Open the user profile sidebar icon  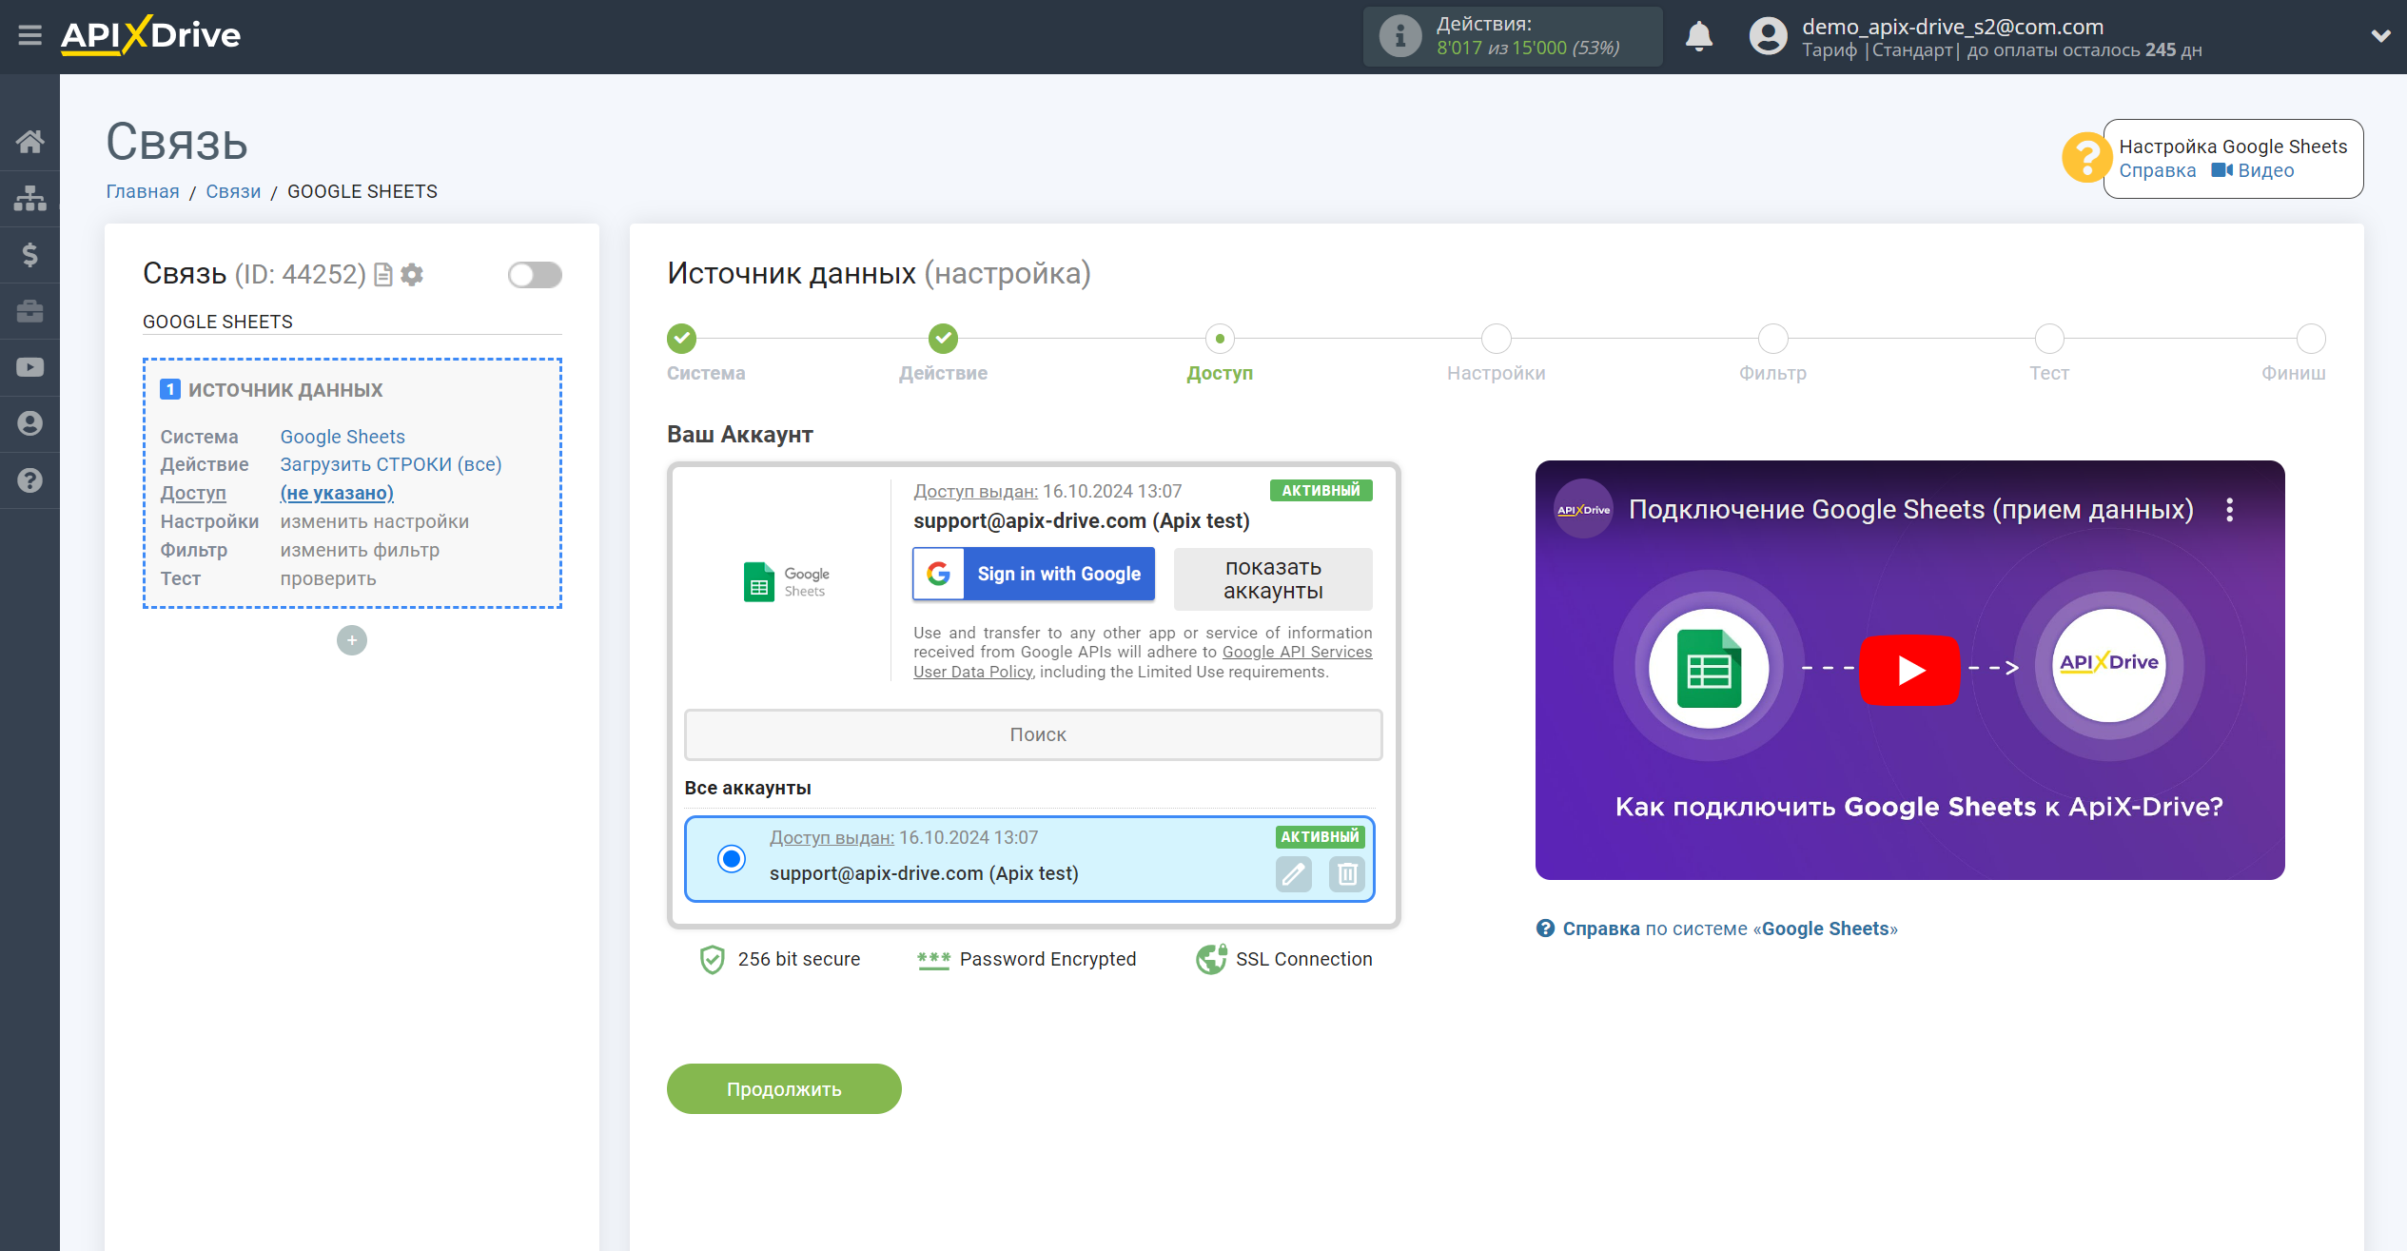29,423
